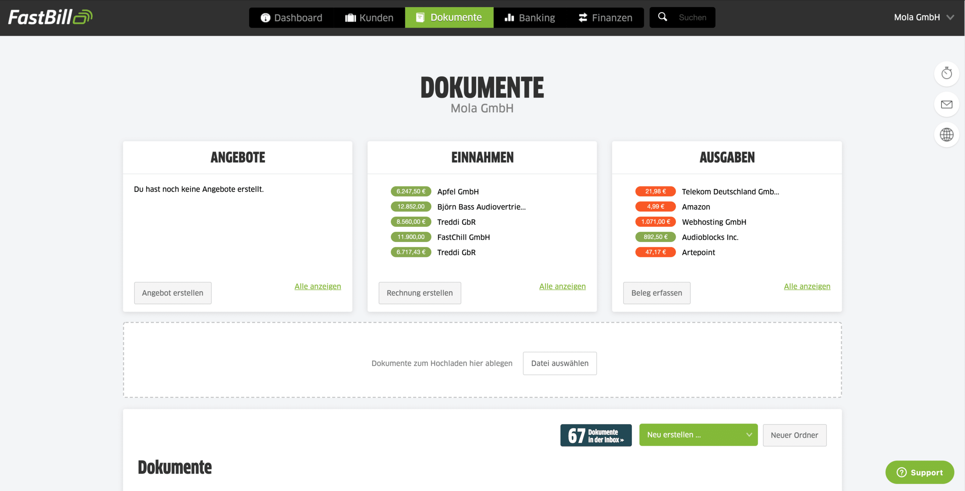Open the Dashboard tab
Screen dimensions: 965x491
point(291,18)
